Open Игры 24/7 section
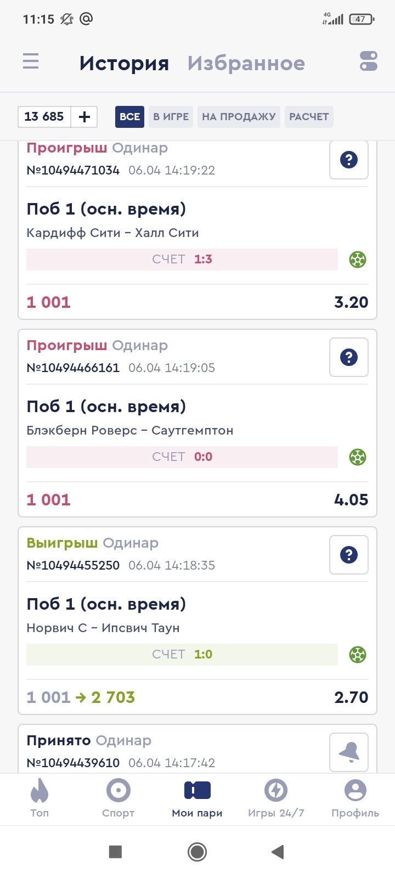 [276, 797]
